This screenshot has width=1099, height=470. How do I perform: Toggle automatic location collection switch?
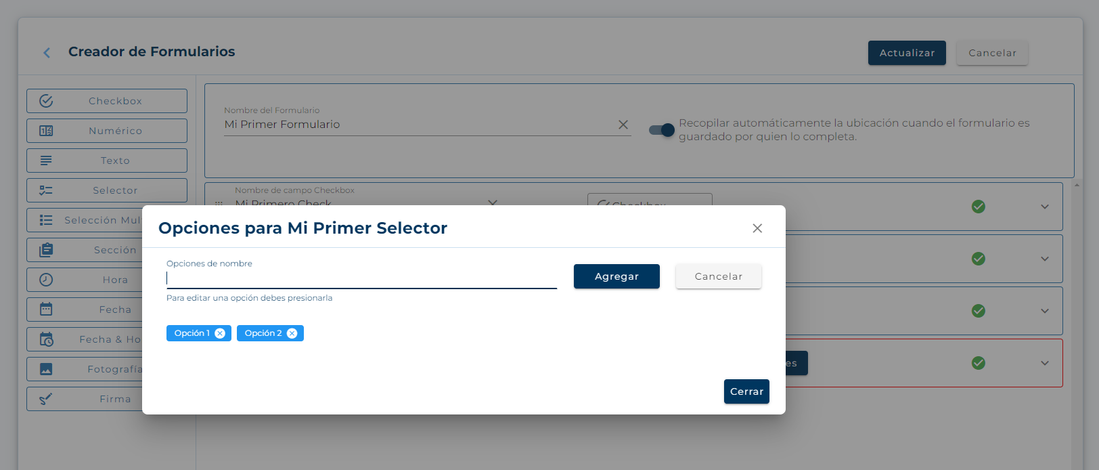tap(662, 130)
